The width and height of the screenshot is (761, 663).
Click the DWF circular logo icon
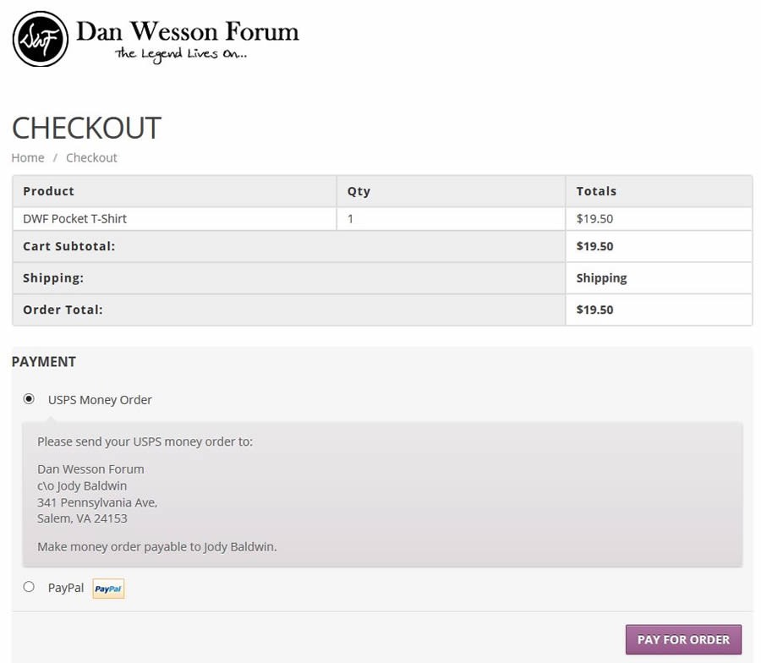tap(41, 39)
